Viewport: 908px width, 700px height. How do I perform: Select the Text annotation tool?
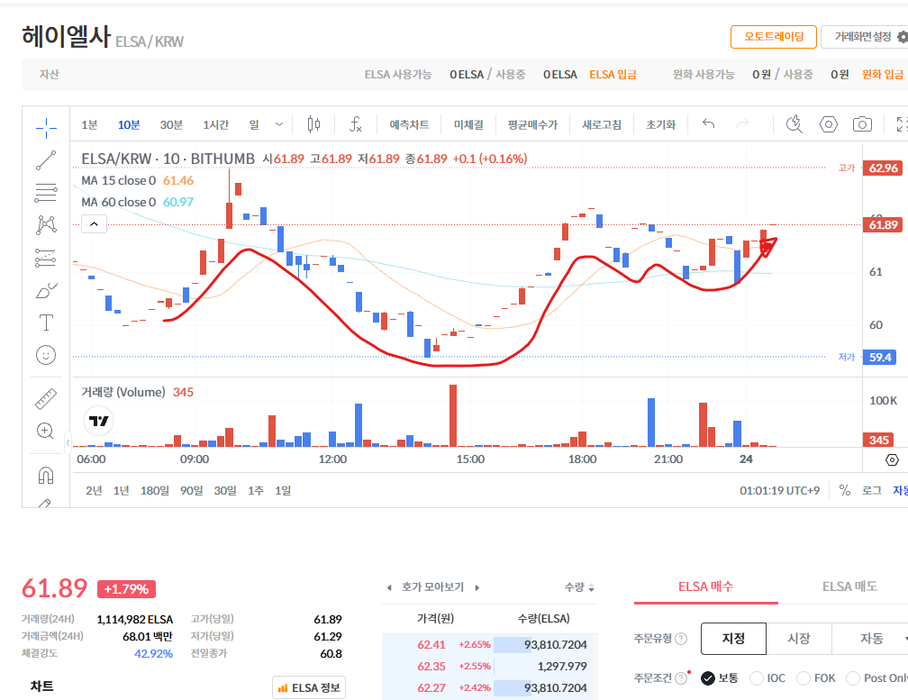pos(46,323)
